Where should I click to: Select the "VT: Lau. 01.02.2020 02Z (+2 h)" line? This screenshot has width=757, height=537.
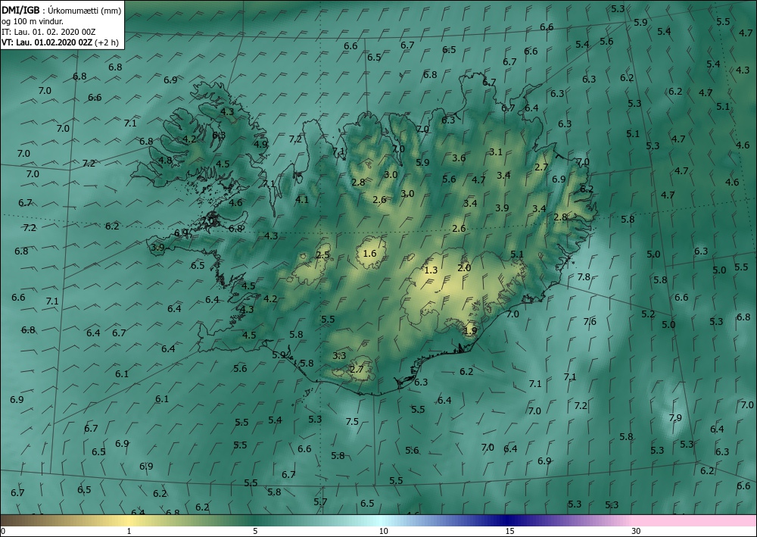click(60, 42)
